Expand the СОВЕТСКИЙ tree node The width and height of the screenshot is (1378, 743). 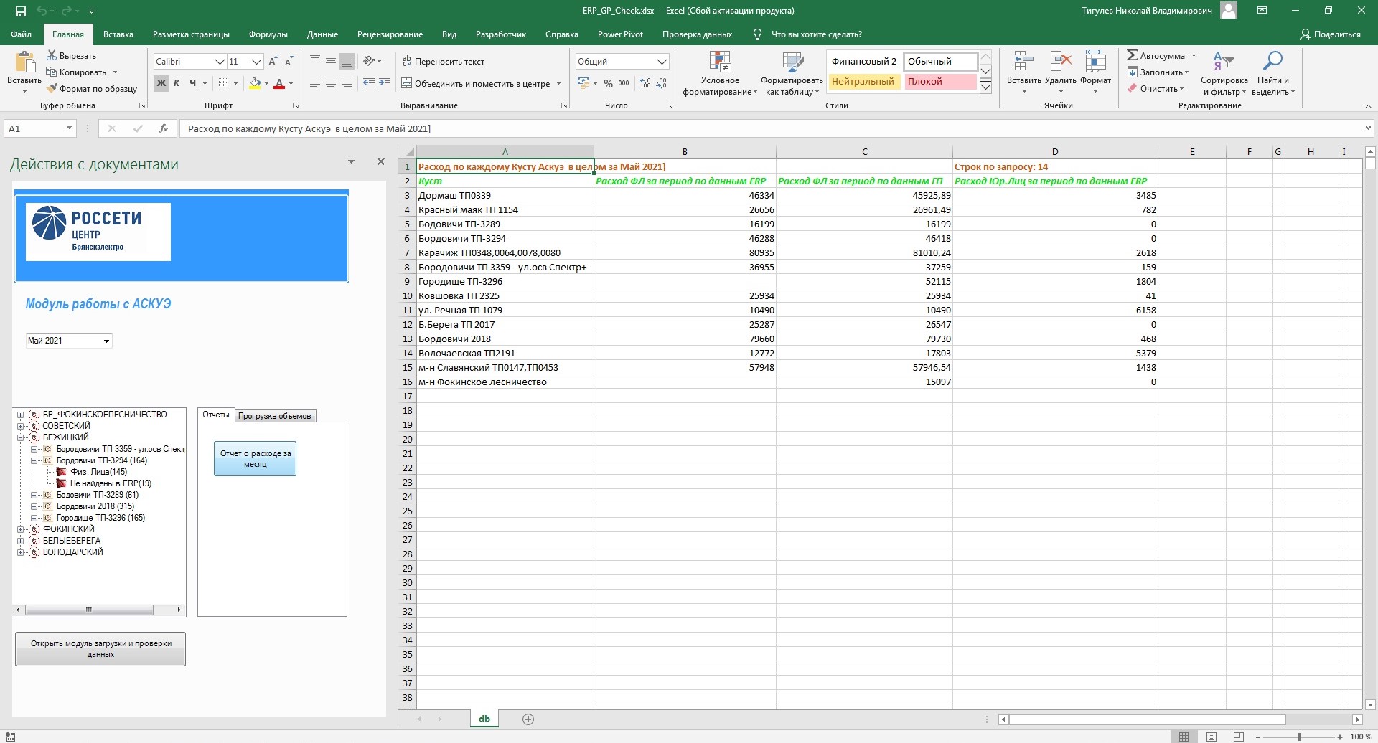click(x=20, y=426)
